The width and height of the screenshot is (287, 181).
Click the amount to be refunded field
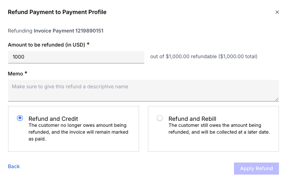76,57
